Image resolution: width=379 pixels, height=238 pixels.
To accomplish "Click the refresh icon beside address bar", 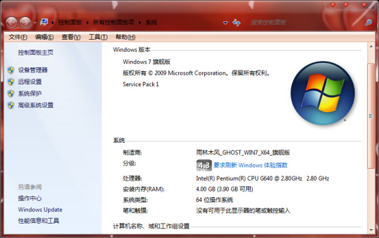I will (x=236, y=23).
